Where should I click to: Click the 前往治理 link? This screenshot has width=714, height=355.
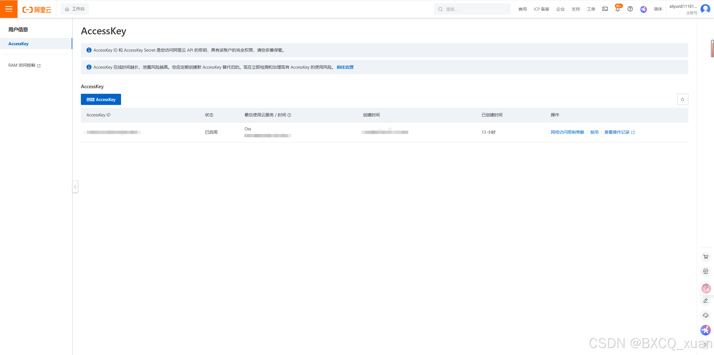click(345, 67)
